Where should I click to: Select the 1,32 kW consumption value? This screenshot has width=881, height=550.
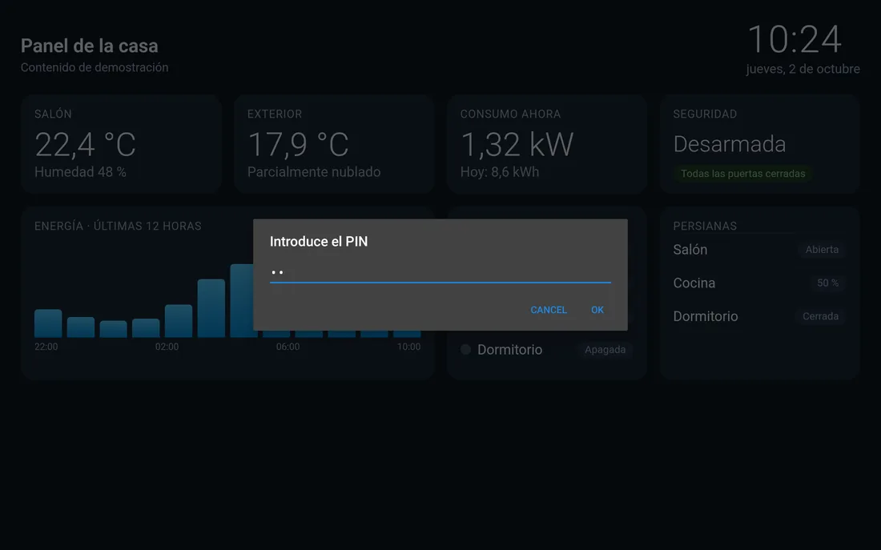[517, 144]
